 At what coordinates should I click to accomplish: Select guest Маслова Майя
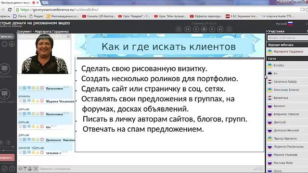pos(287,163)
